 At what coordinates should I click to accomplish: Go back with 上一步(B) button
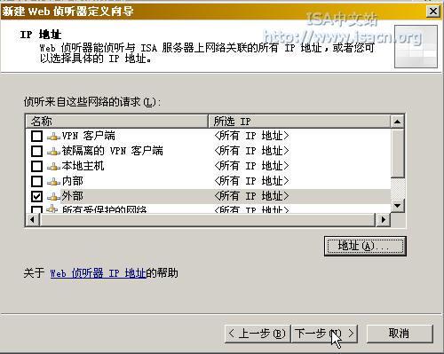(x=258, y=334)
